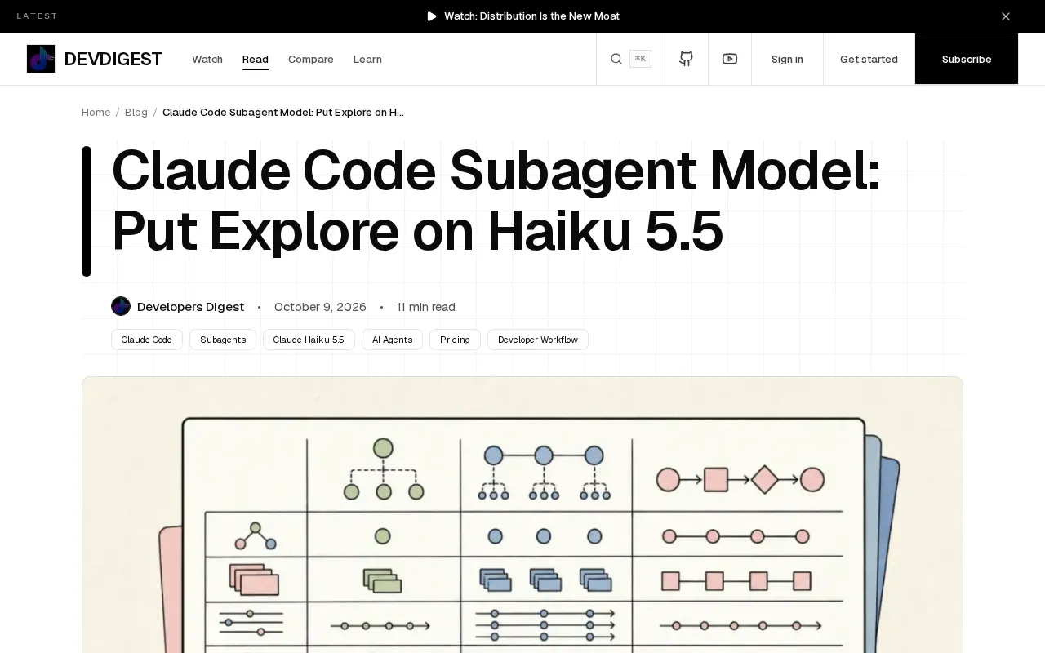Select the Developer Workflow tag
This screenshot has height=653, width=1045.
[x=538, y=340]
